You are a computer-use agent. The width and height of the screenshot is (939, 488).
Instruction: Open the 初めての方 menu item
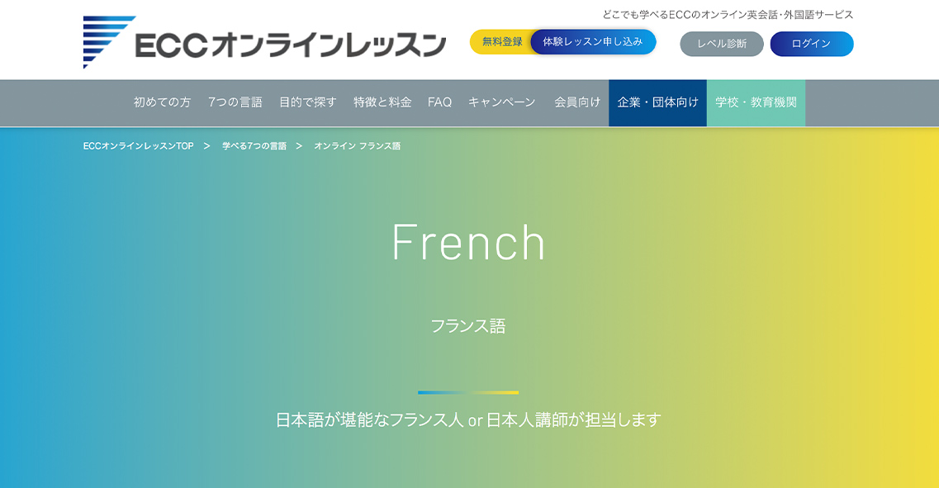(162, 102)
